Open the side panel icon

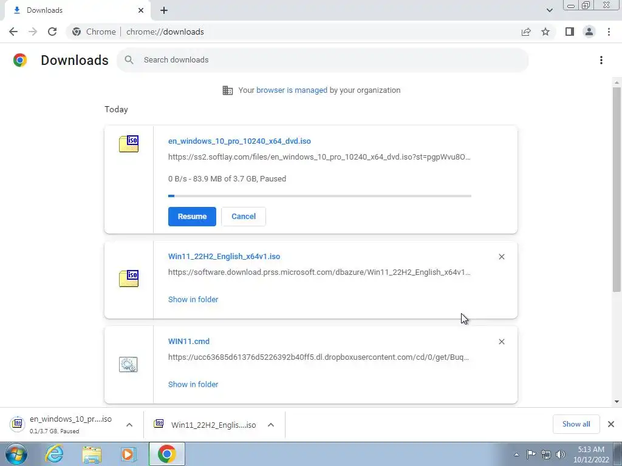click(570, 32)
